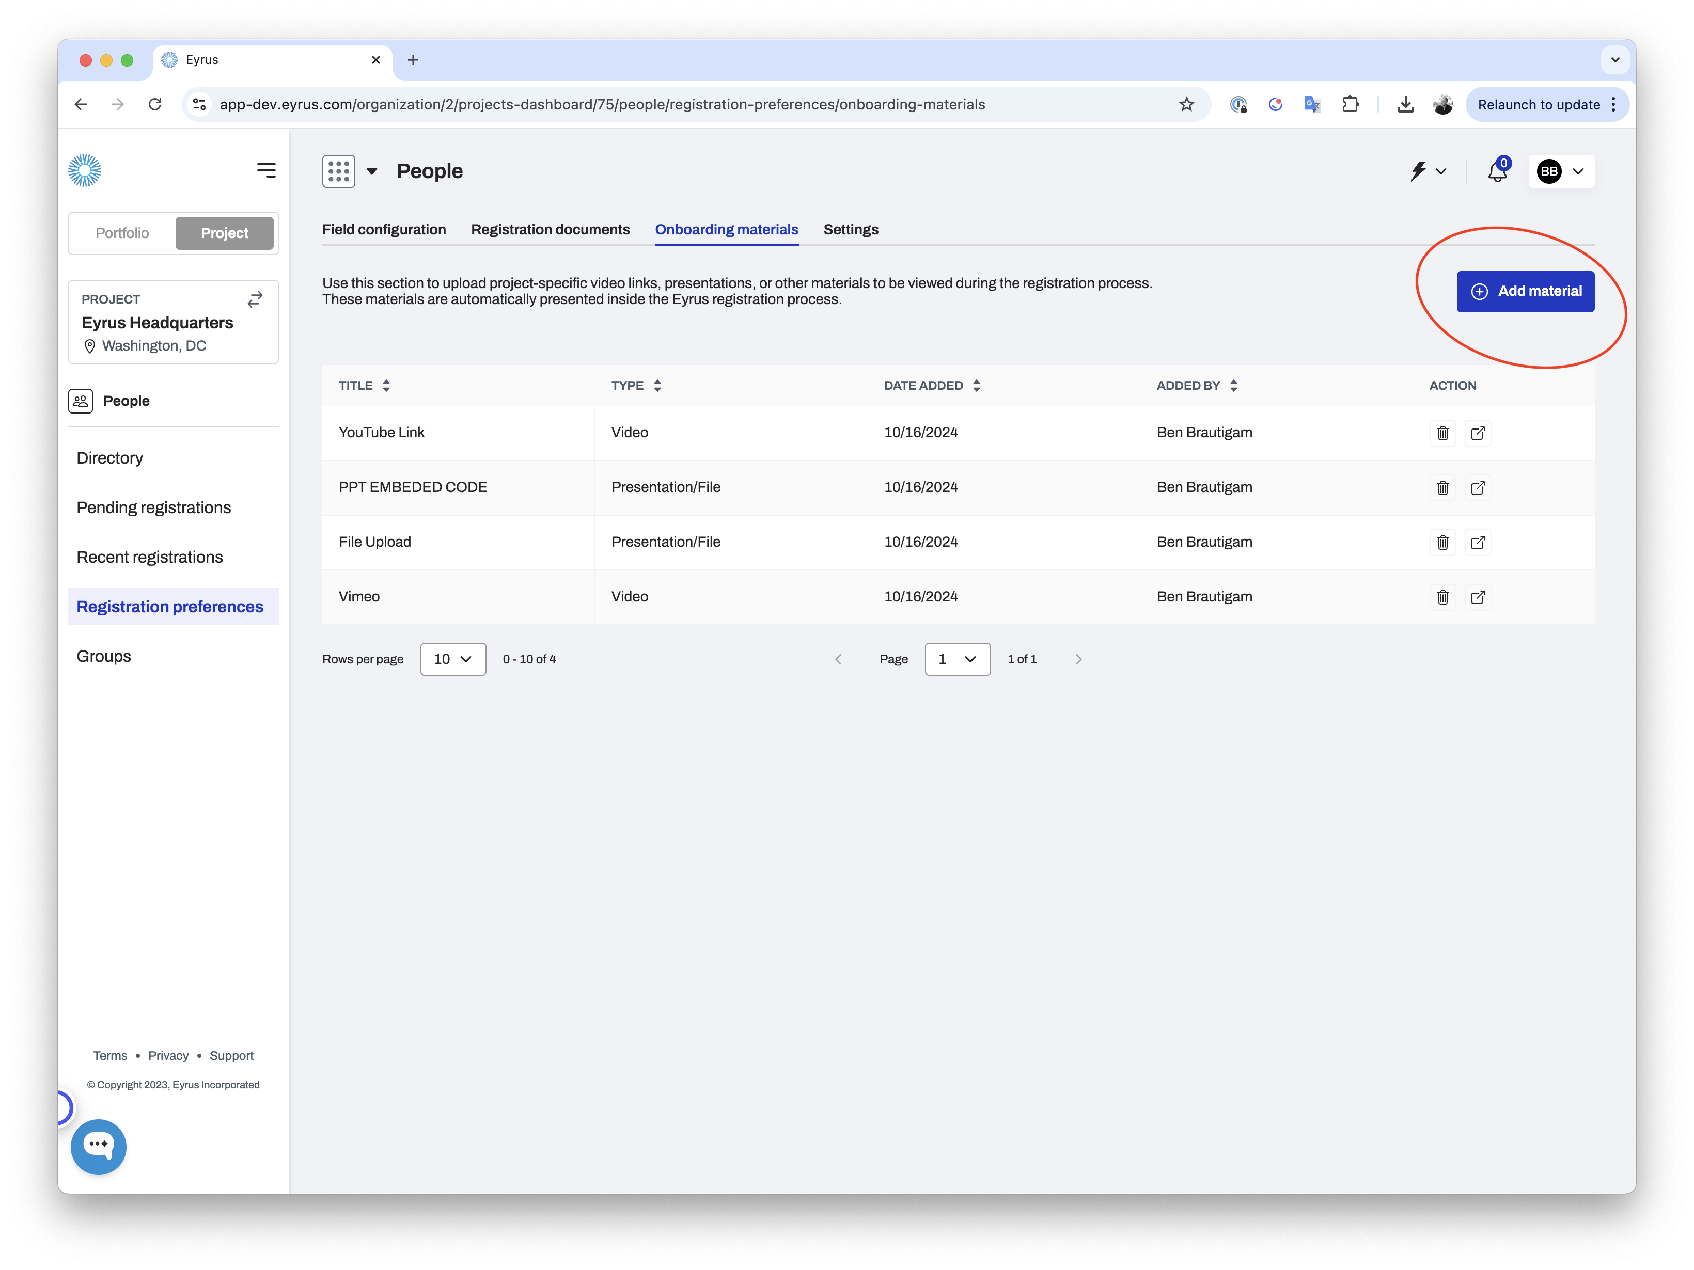
Task: Open the Terms link
Action: coord(111,1056)
